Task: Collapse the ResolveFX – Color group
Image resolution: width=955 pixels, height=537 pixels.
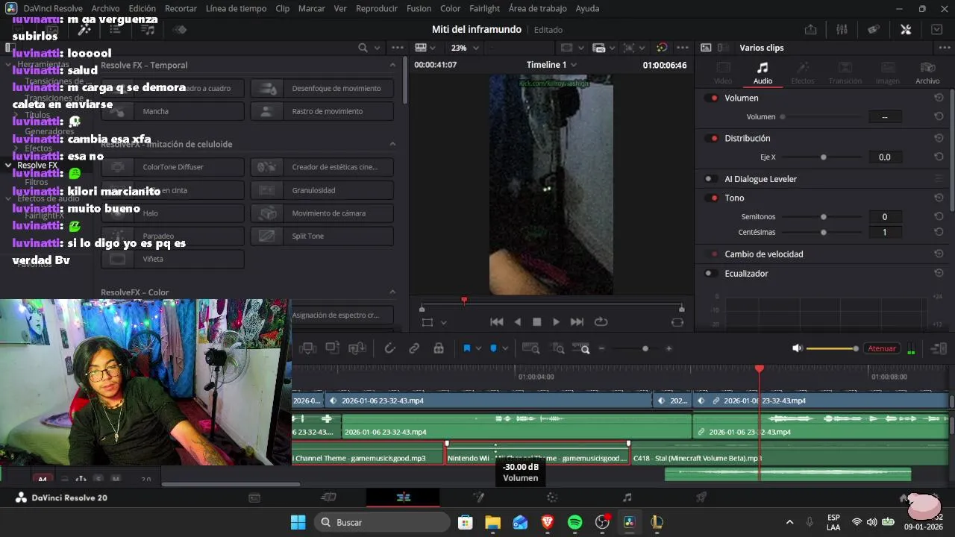Action: point(392,292)
